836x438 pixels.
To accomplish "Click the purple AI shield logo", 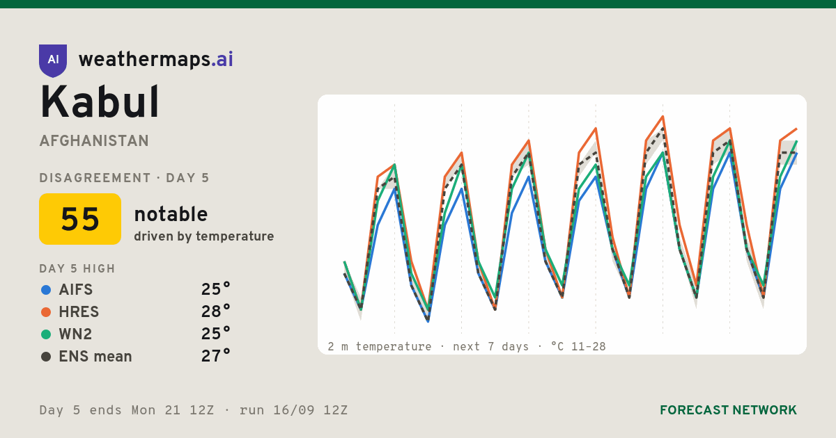I will click(53, 60).
